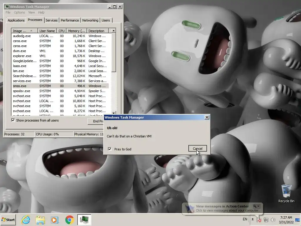Open the View menu
The width and height of the screenshot is (301, 226).
click(31, 12)
